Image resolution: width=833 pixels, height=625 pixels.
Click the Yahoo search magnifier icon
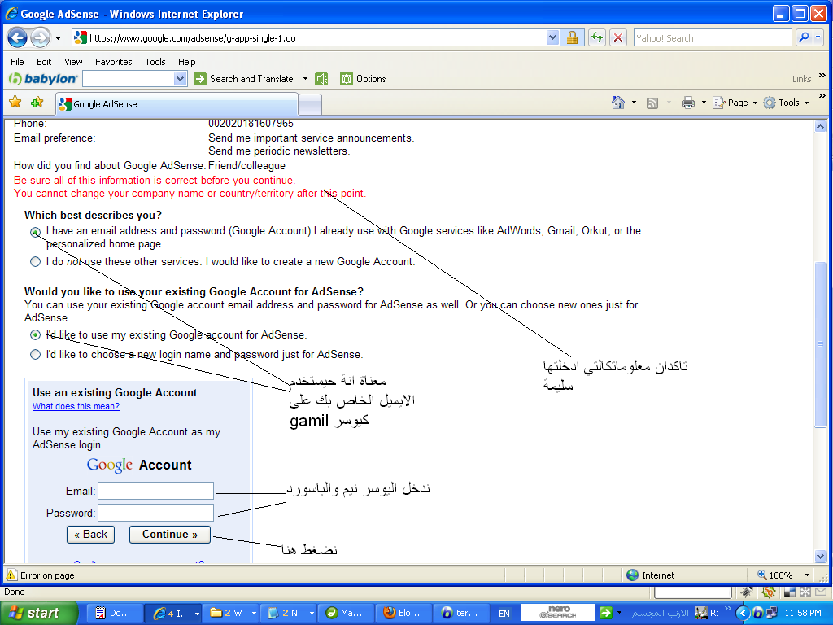804,37
